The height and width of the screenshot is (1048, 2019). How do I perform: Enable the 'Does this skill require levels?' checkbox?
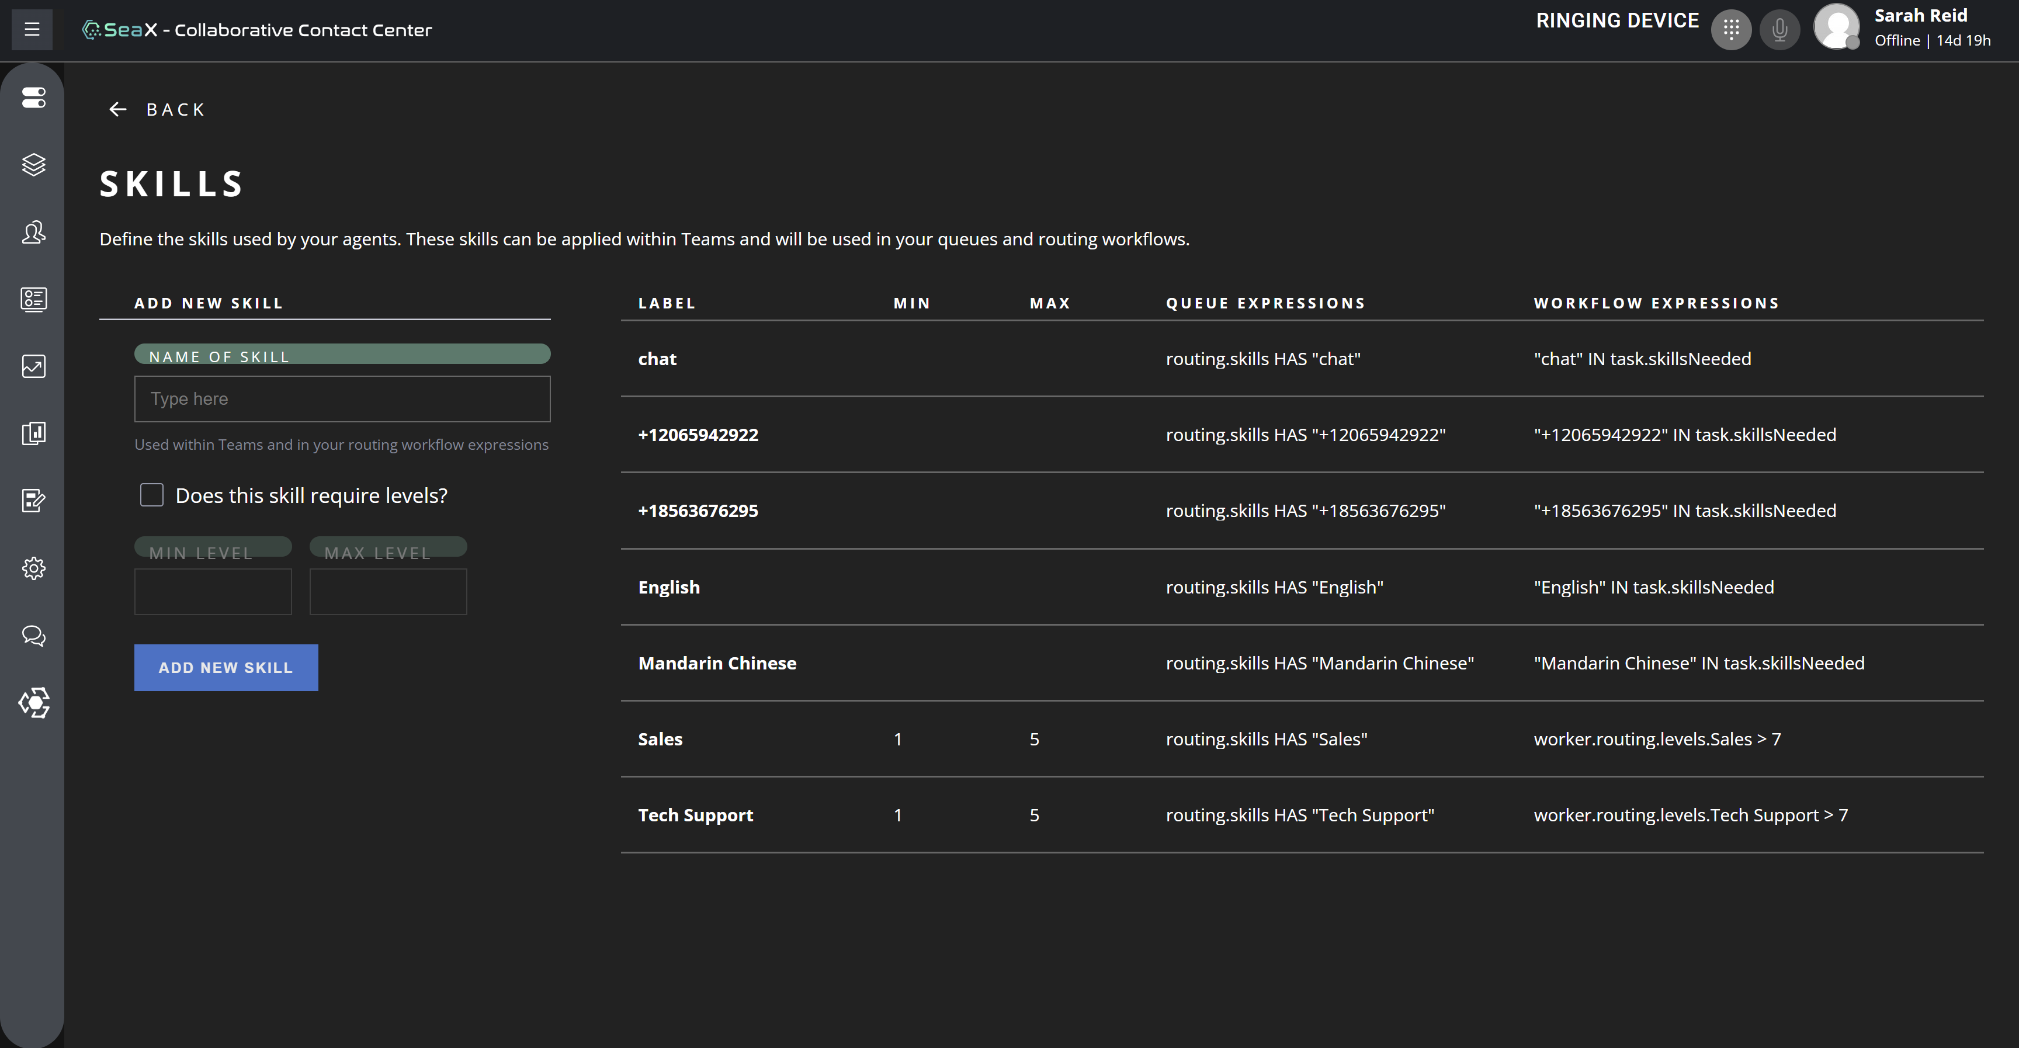tap(151, 495)
